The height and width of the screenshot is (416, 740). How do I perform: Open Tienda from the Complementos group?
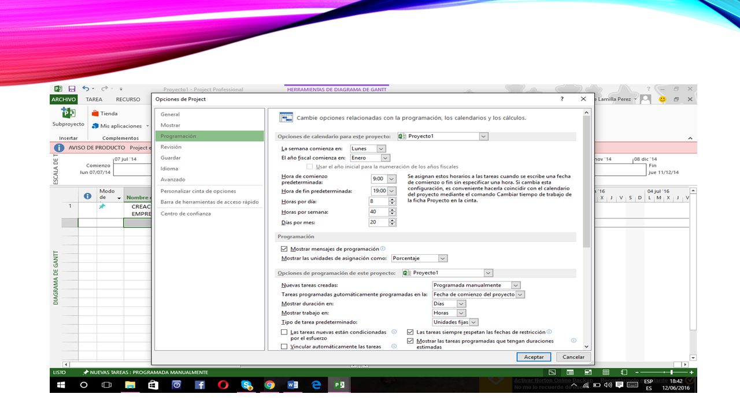105,114
